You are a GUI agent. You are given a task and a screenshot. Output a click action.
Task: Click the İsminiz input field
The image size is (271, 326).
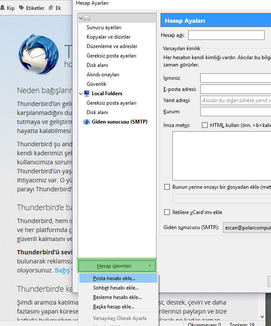pyautogui.click(x=236, y=78)
